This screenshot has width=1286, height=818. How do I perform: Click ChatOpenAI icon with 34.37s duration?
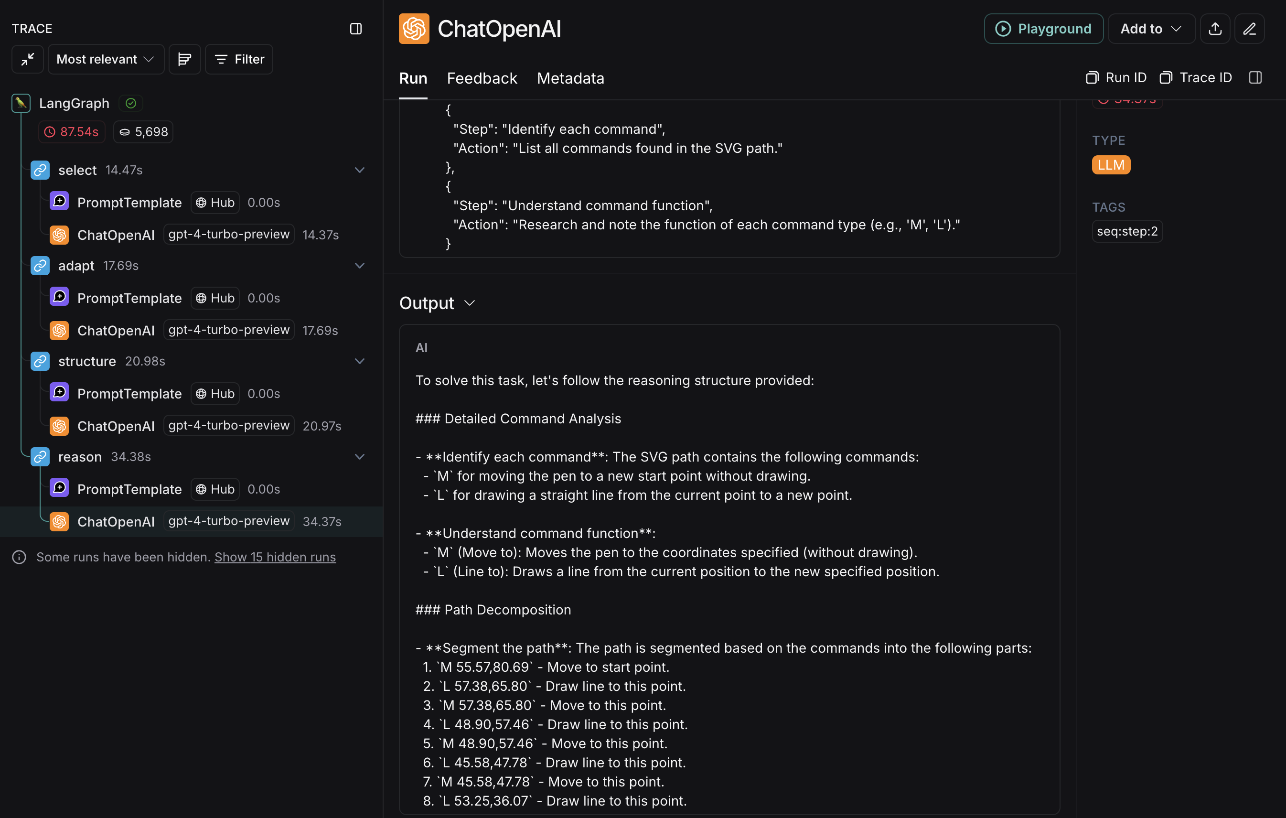(59, 521)
